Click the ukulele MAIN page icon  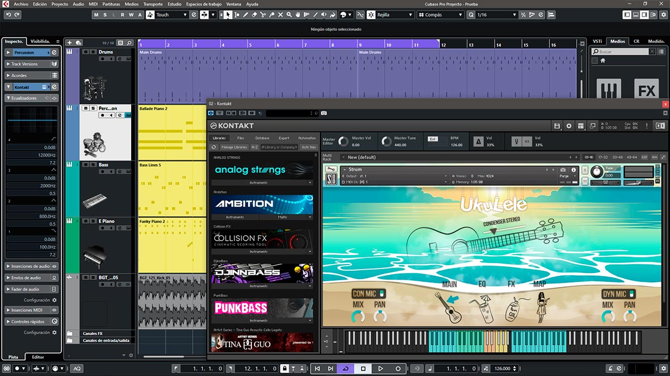pyautogui.click(x=448, y=308)
